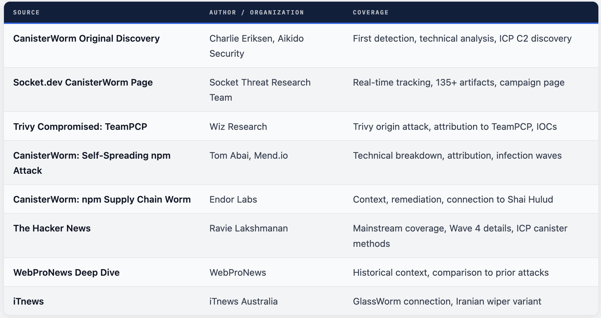Image resolution: width=601 pixels, height=318 pixels.
Task: Select Trivy Compromised: TeamPCP source title
Action: tap(80, 127)
